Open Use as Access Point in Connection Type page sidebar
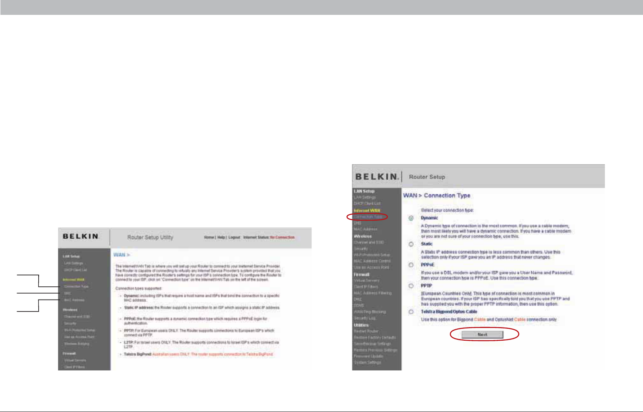The width and height of the screenshot is (643, 412). (371, 268)
